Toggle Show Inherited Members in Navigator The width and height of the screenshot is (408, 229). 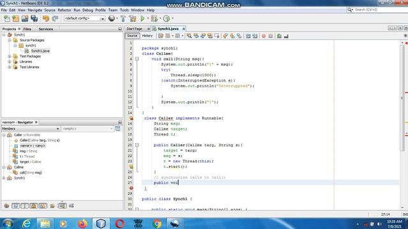(6, 206)
